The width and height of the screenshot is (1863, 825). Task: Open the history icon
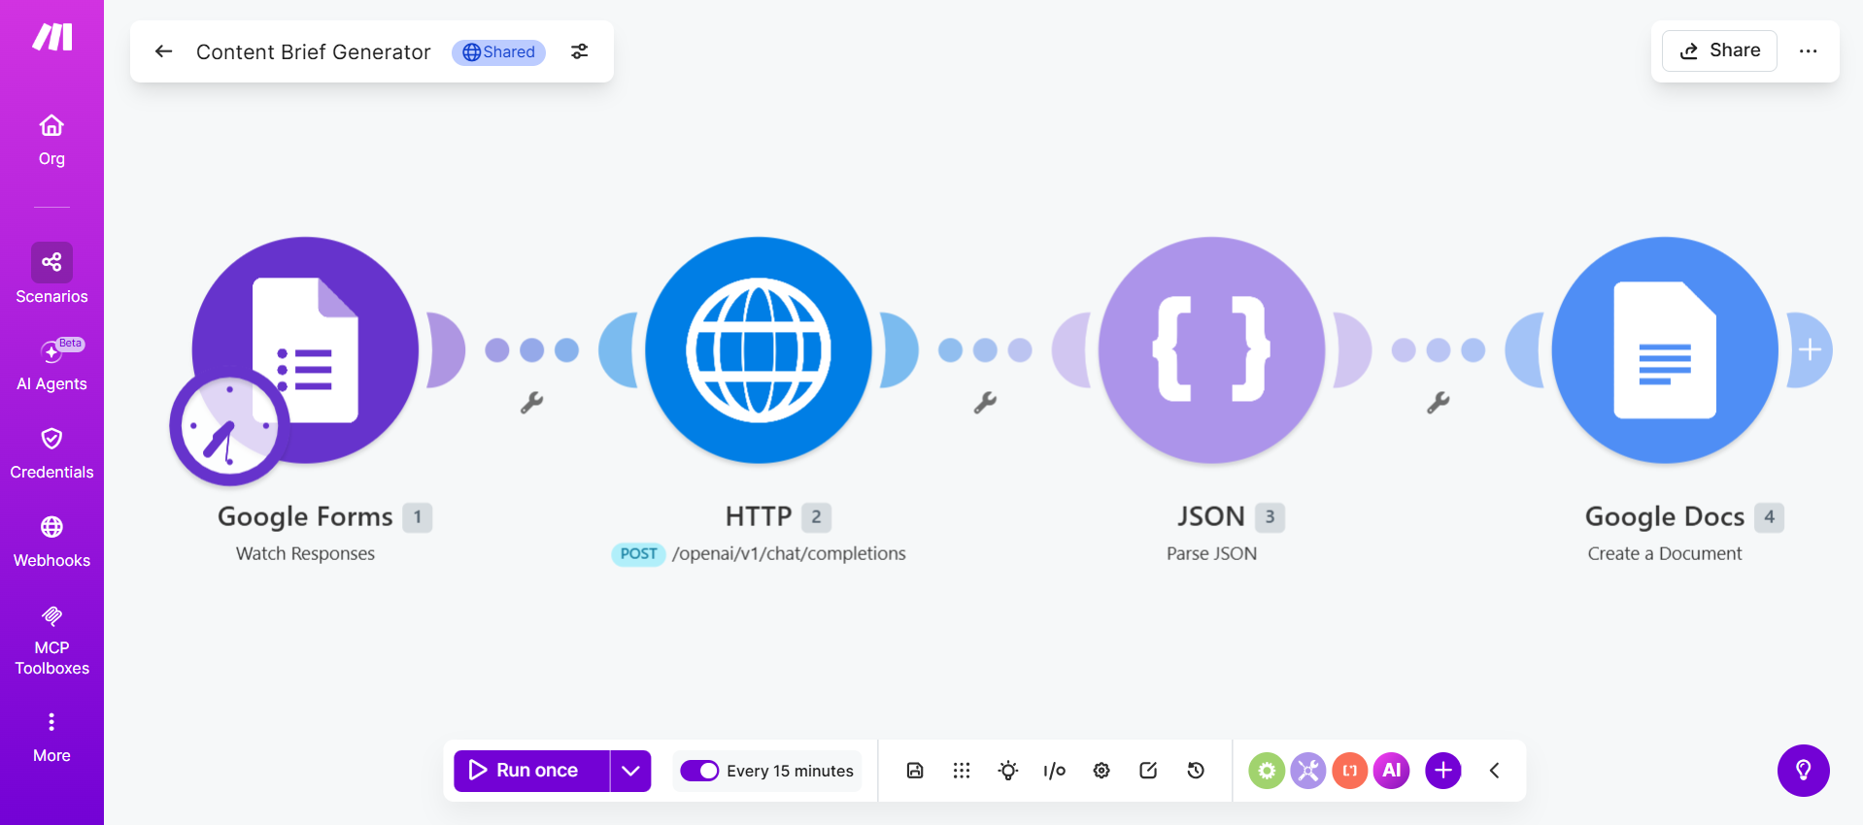(x=1196, y=771)
